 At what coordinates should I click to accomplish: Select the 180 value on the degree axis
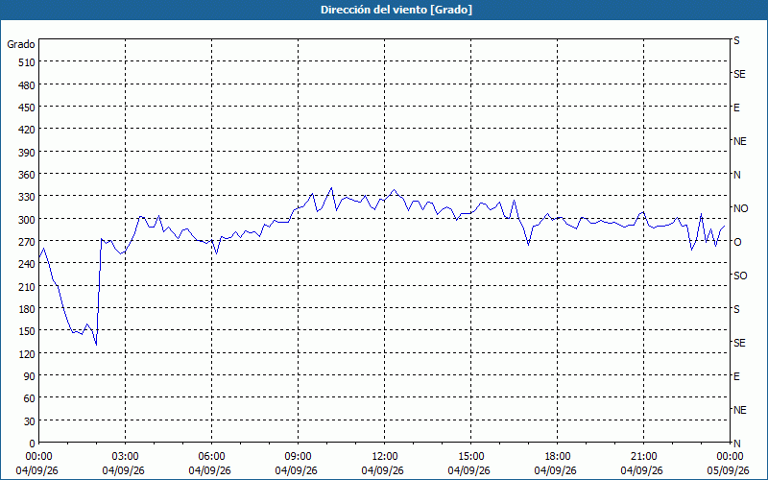[x=27, y=309]
